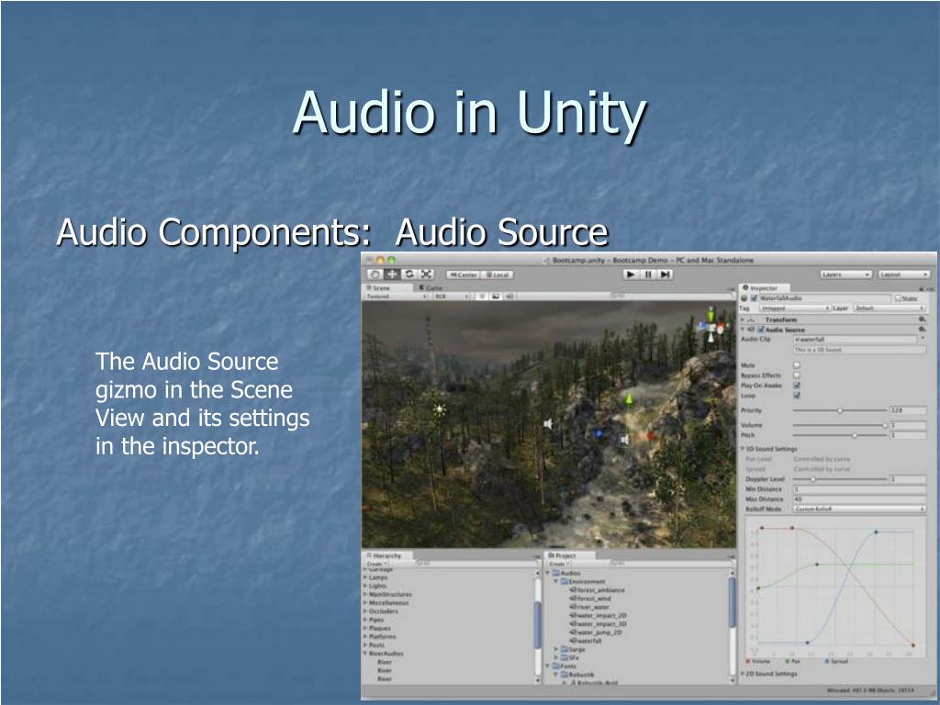
Task: Click the Audio Clip waterfall field
Action: point(855,340)
